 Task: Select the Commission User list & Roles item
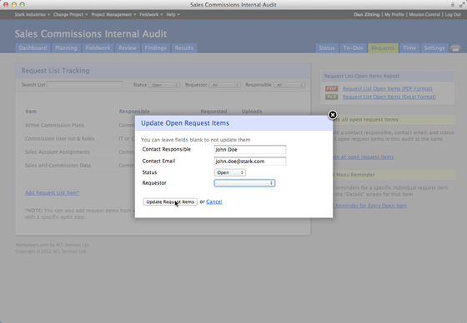tap(59, 138)
